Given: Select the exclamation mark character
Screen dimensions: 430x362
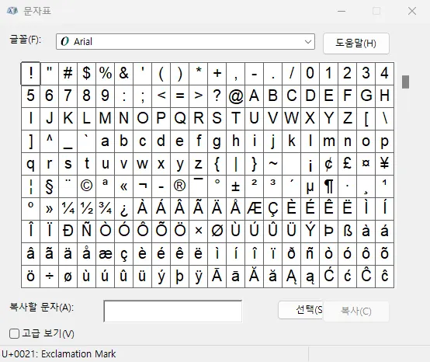Looking at the screenshot, I should point(31,74).
